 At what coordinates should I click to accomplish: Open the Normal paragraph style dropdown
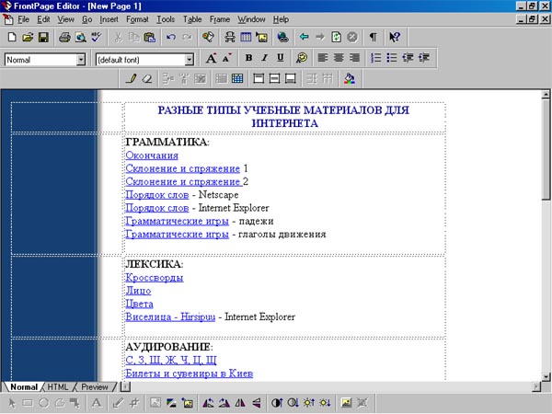(x=81, y=59)
